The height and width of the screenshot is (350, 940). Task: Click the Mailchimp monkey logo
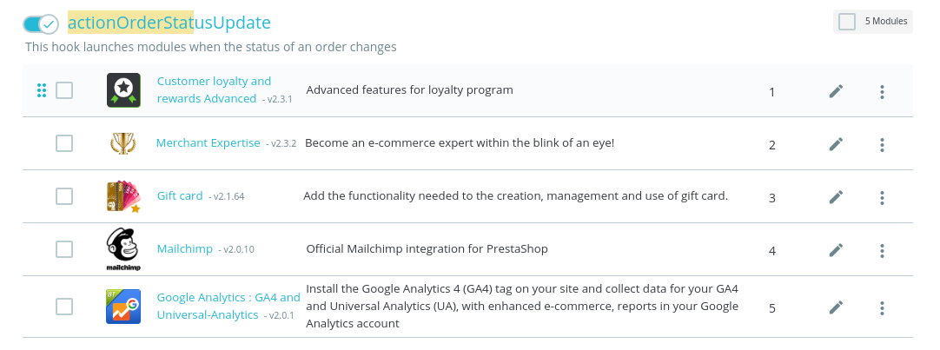pos(123,249)
